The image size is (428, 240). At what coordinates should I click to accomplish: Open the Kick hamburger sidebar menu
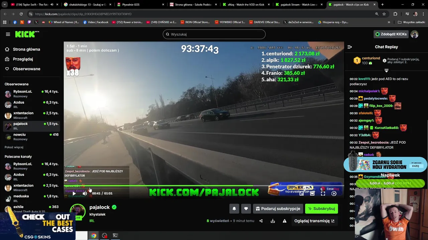tap(8, 34)
